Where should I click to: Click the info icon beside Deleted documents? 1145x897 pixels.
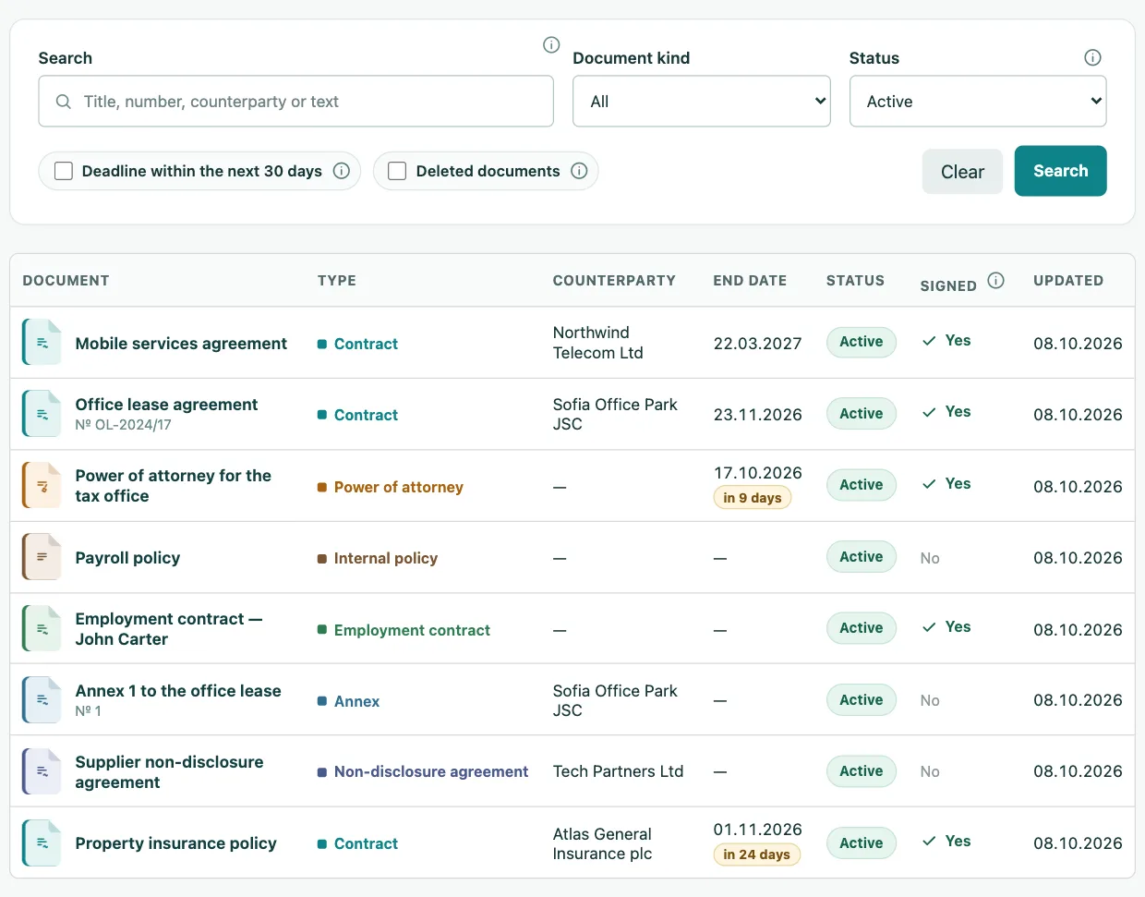[x=579, y=171]
